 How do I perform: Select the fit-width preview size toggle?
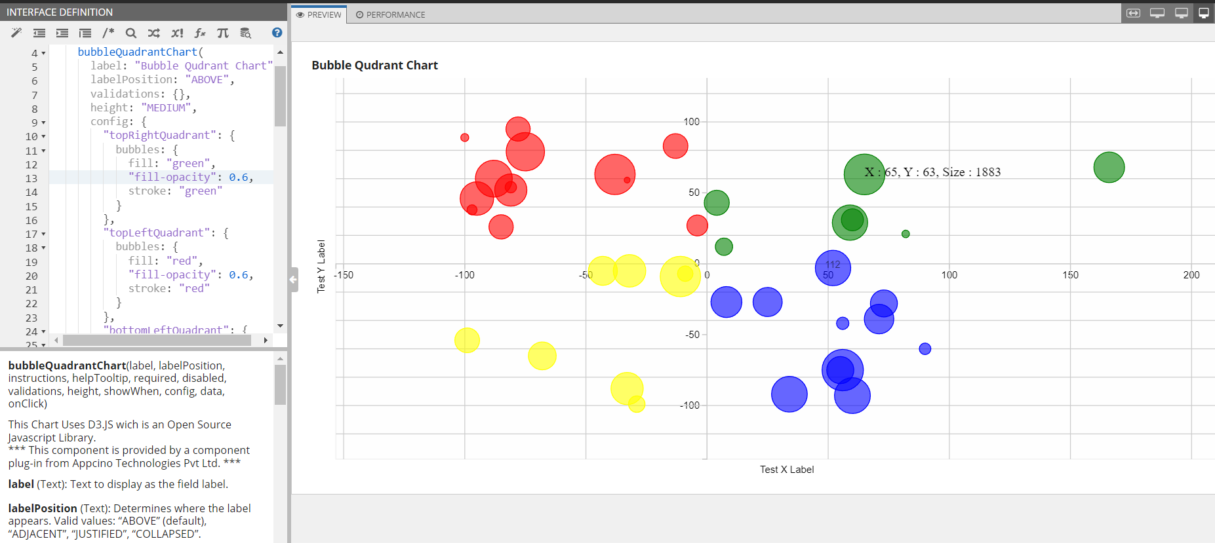(x=1133, y=13)
